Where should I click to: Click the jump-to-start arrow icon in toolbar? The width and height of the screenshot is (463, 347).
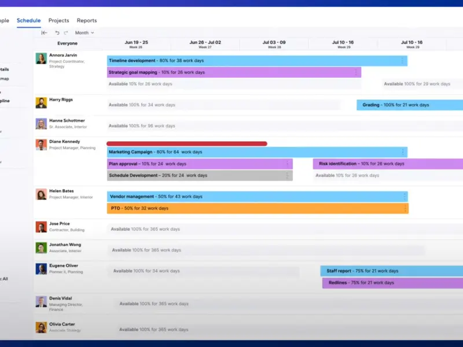[x=45, y=33]
